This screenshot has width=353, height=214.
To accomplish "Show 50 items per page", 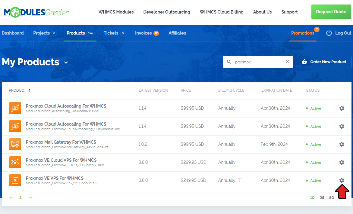I will point(332,197).
